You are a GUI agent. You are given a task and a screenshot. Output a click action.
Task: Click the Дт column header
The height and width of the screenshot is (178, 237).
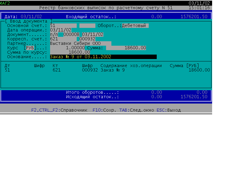click(7, 66)
